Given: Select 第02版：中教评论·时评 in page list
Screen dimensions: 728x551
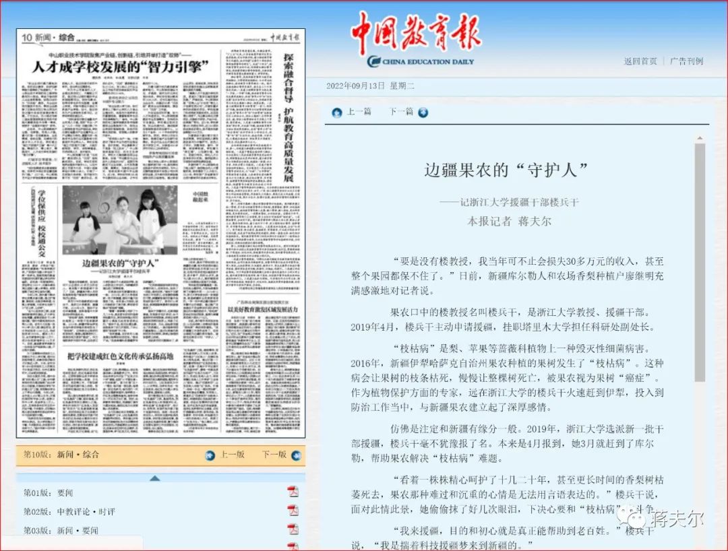Looking at the screenshot, I should tap(69, 512).
